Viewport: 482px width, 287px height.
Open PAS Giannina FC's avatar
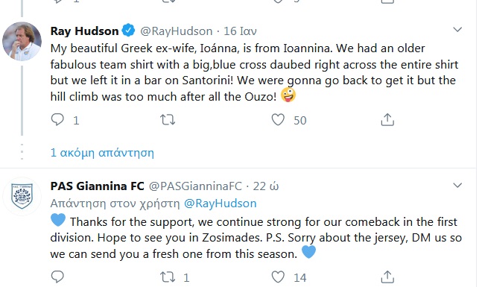(x=22, y=196)
